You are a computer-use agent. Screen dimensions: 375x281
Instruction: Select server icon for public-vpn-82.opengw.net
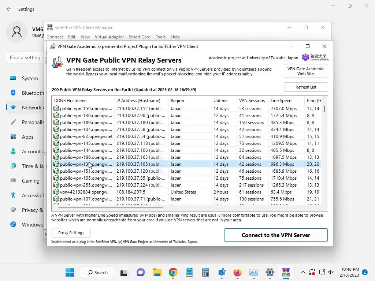coord(56,136)
